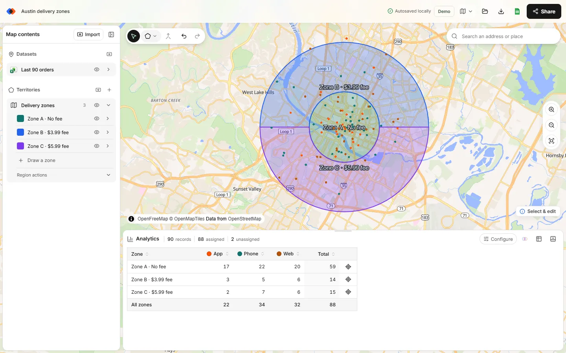The height and width of the screenshot is (353, 566).
Task: Zoom in on the map
Action: coord(551,110)
